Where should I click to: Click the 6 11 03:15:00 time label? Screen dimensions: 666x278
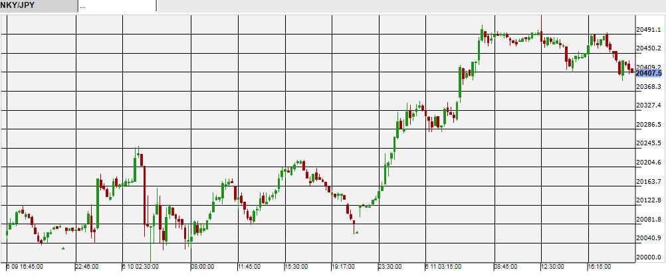coord(443,267)
